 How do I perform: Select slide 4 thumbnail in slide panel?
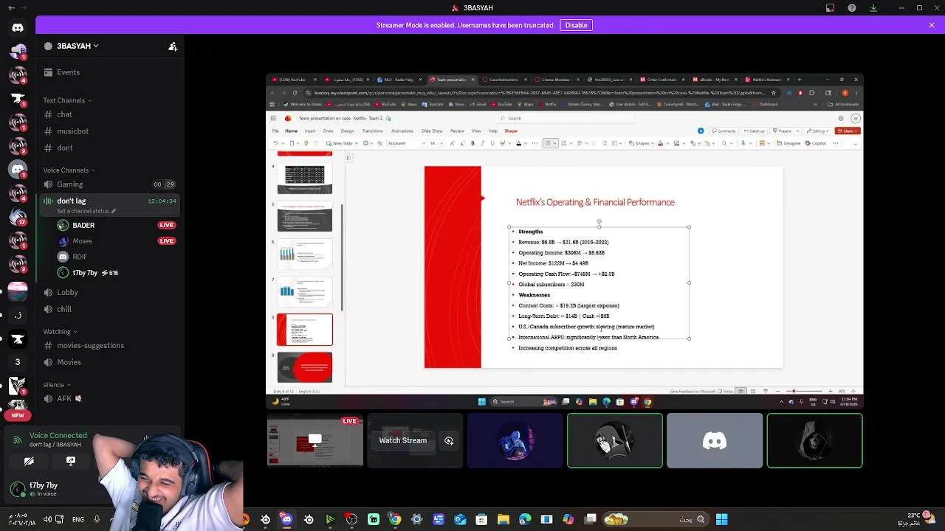[305, 178]
